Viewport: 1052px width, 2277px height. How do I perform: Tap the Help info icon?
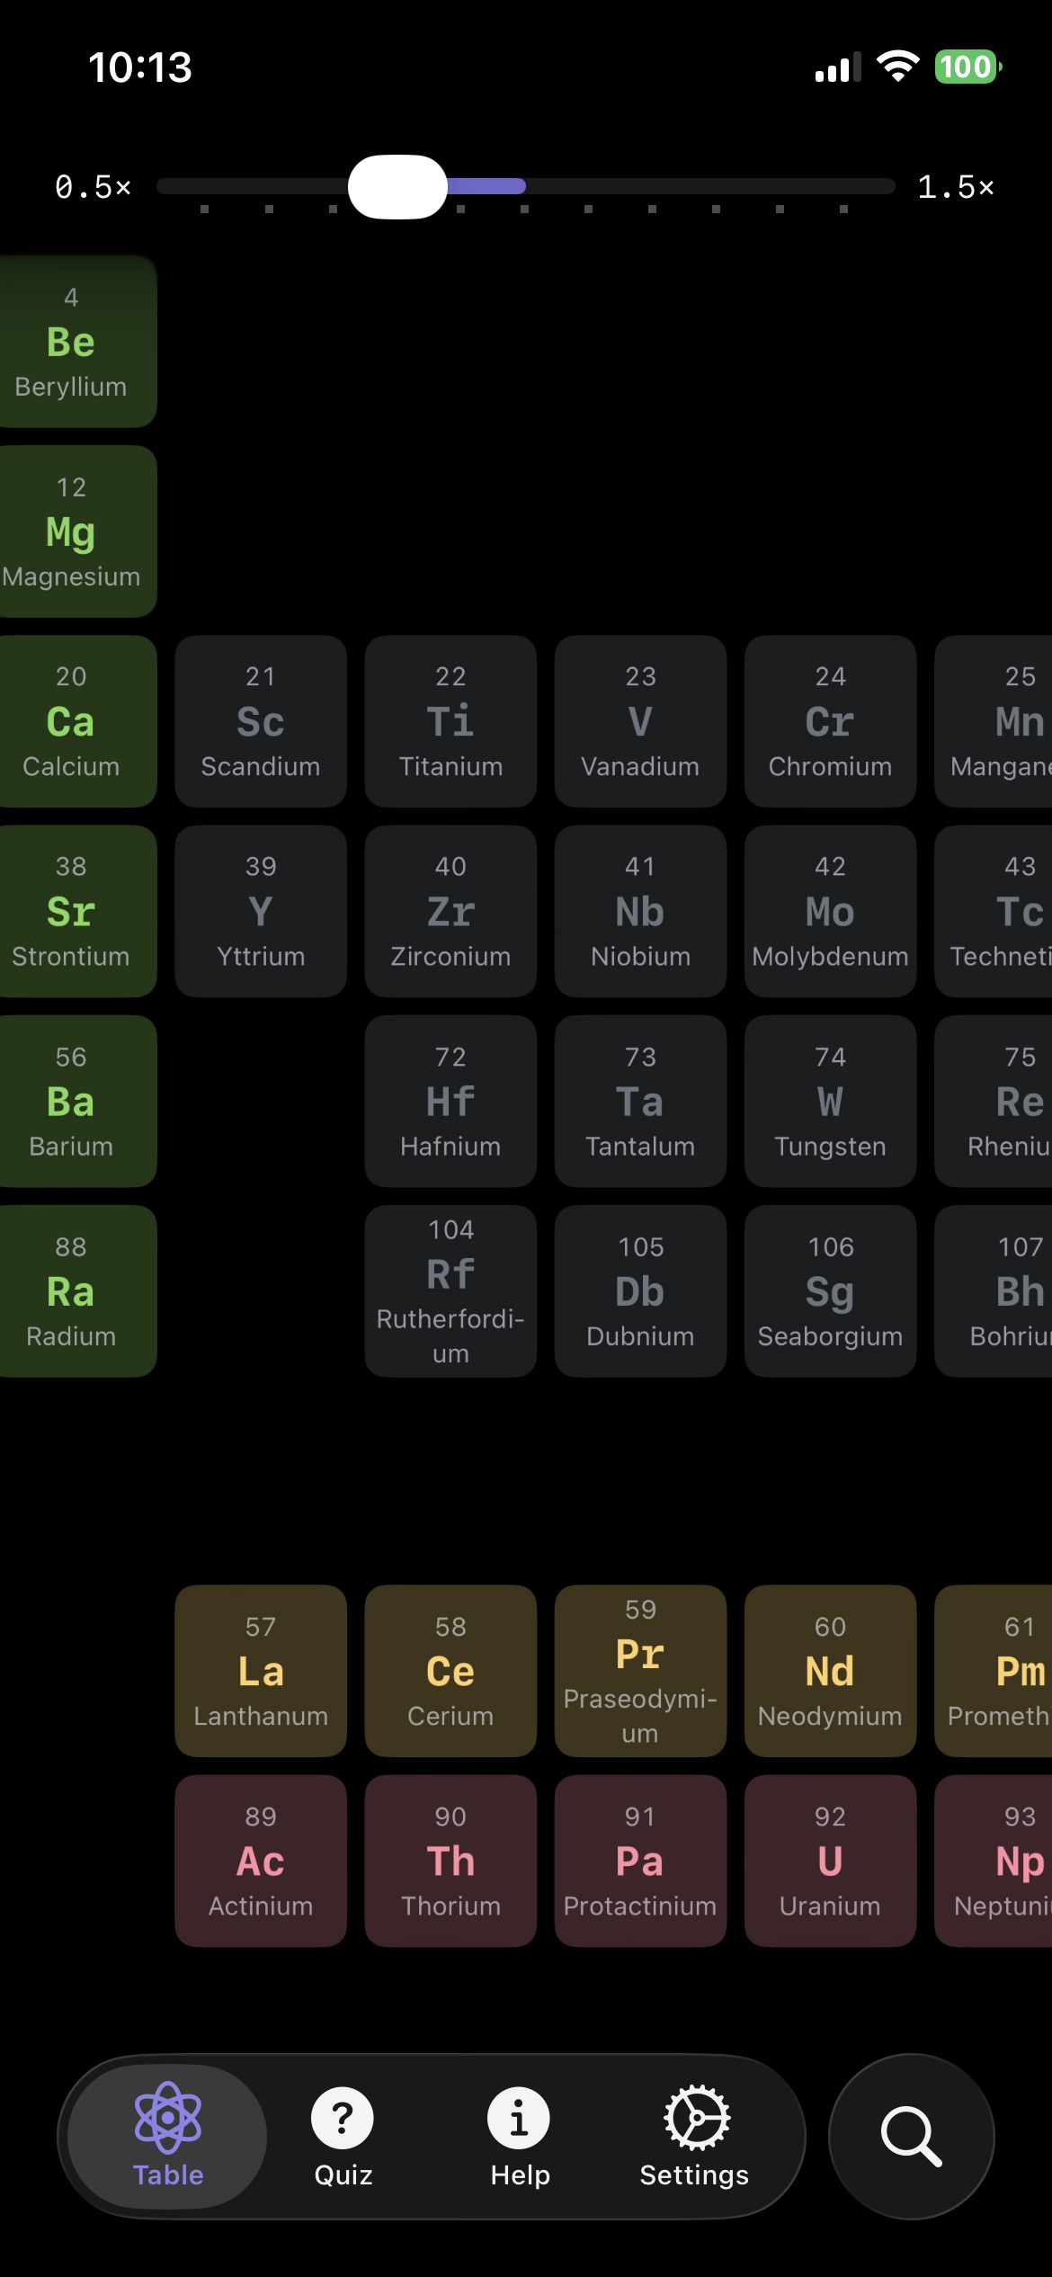coord(519,2118)
